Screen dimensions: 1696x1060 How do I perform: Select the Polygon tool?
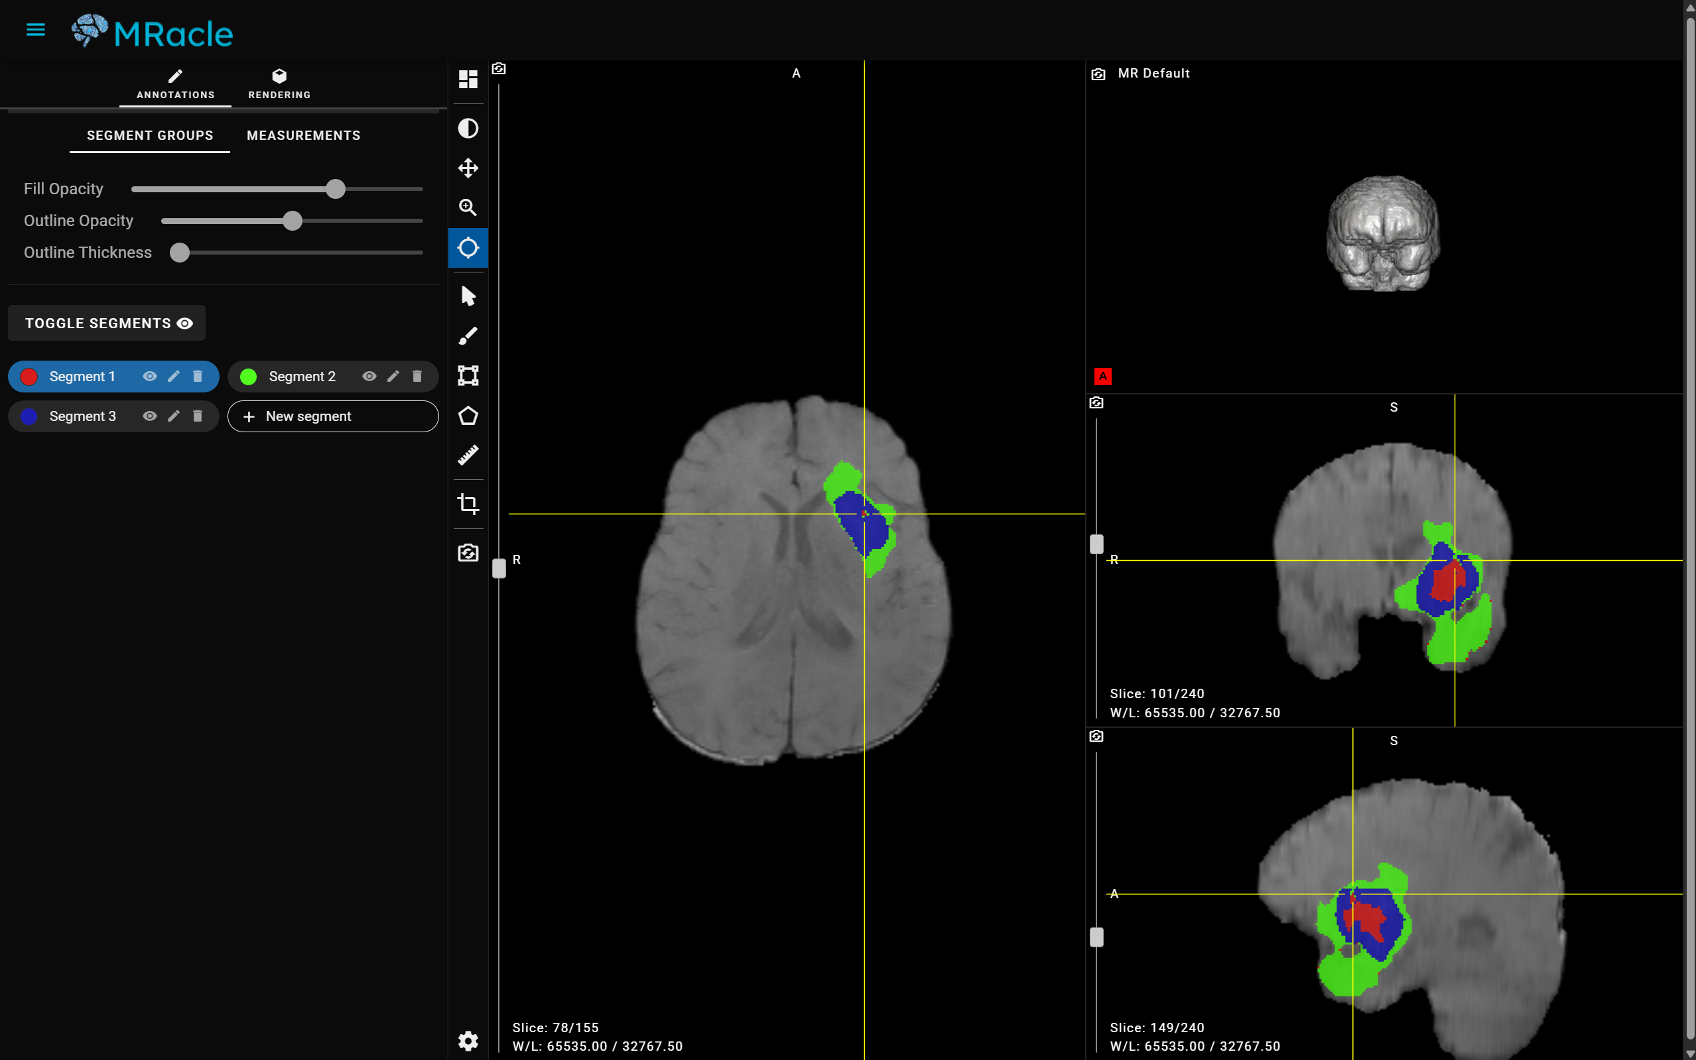point(468,416)
